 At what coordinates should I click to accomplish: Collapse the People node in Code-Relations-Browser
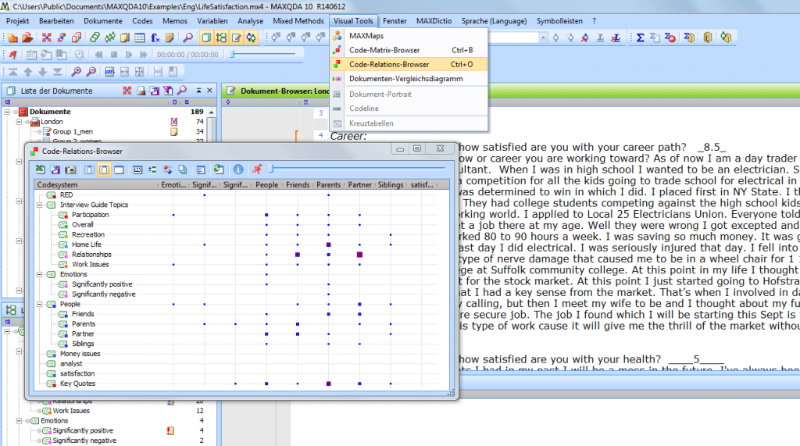40,304
